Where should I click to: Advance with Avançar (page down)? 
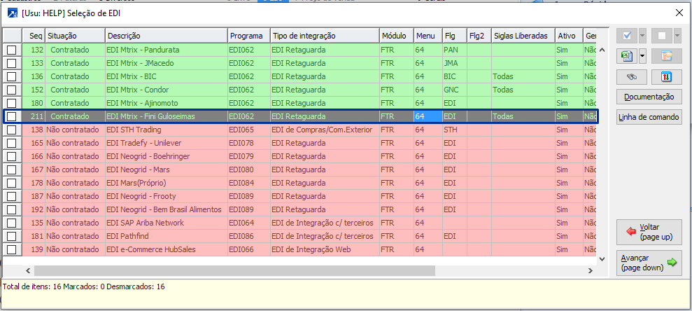[649, 263]
